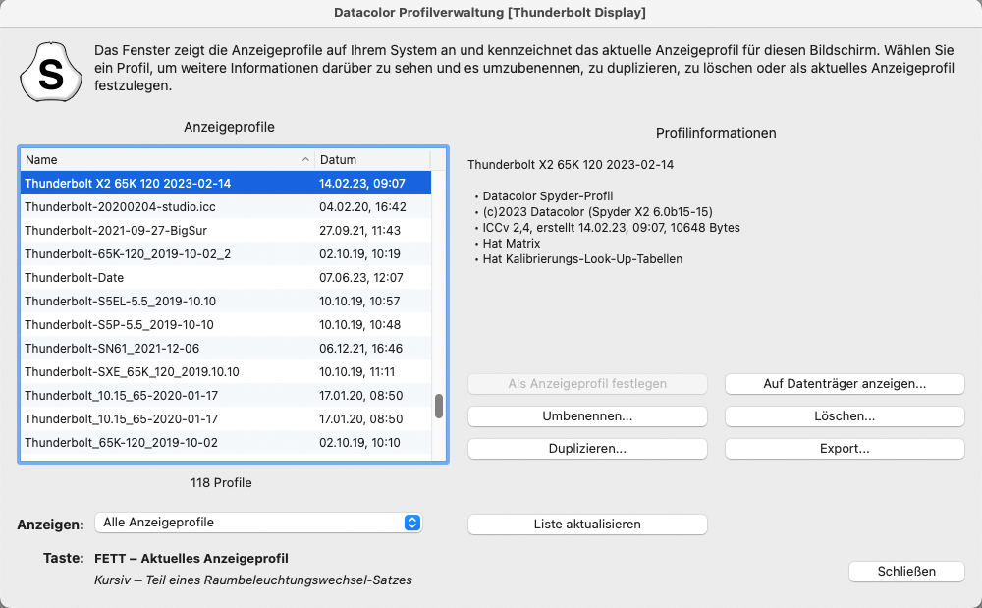982x608 pixels.
Task: Click date cell '14.02.23, 09:07'
Action: tap(362, 184)
